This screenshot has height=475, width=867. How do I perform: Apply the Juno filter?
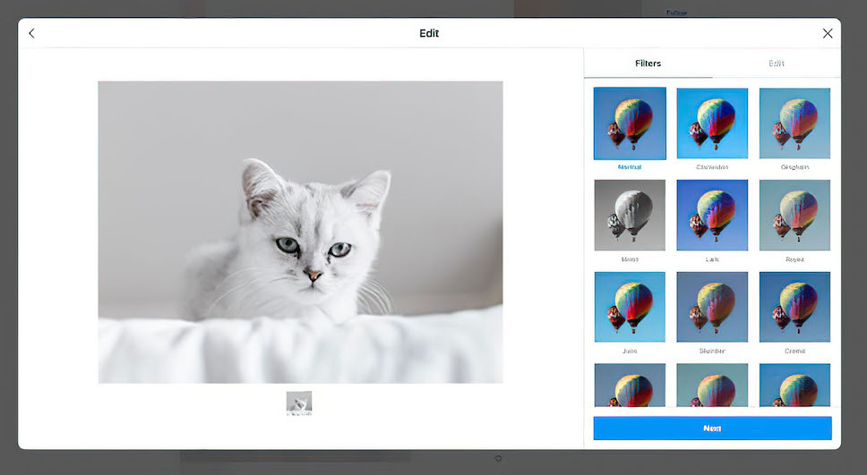[630, 307]
